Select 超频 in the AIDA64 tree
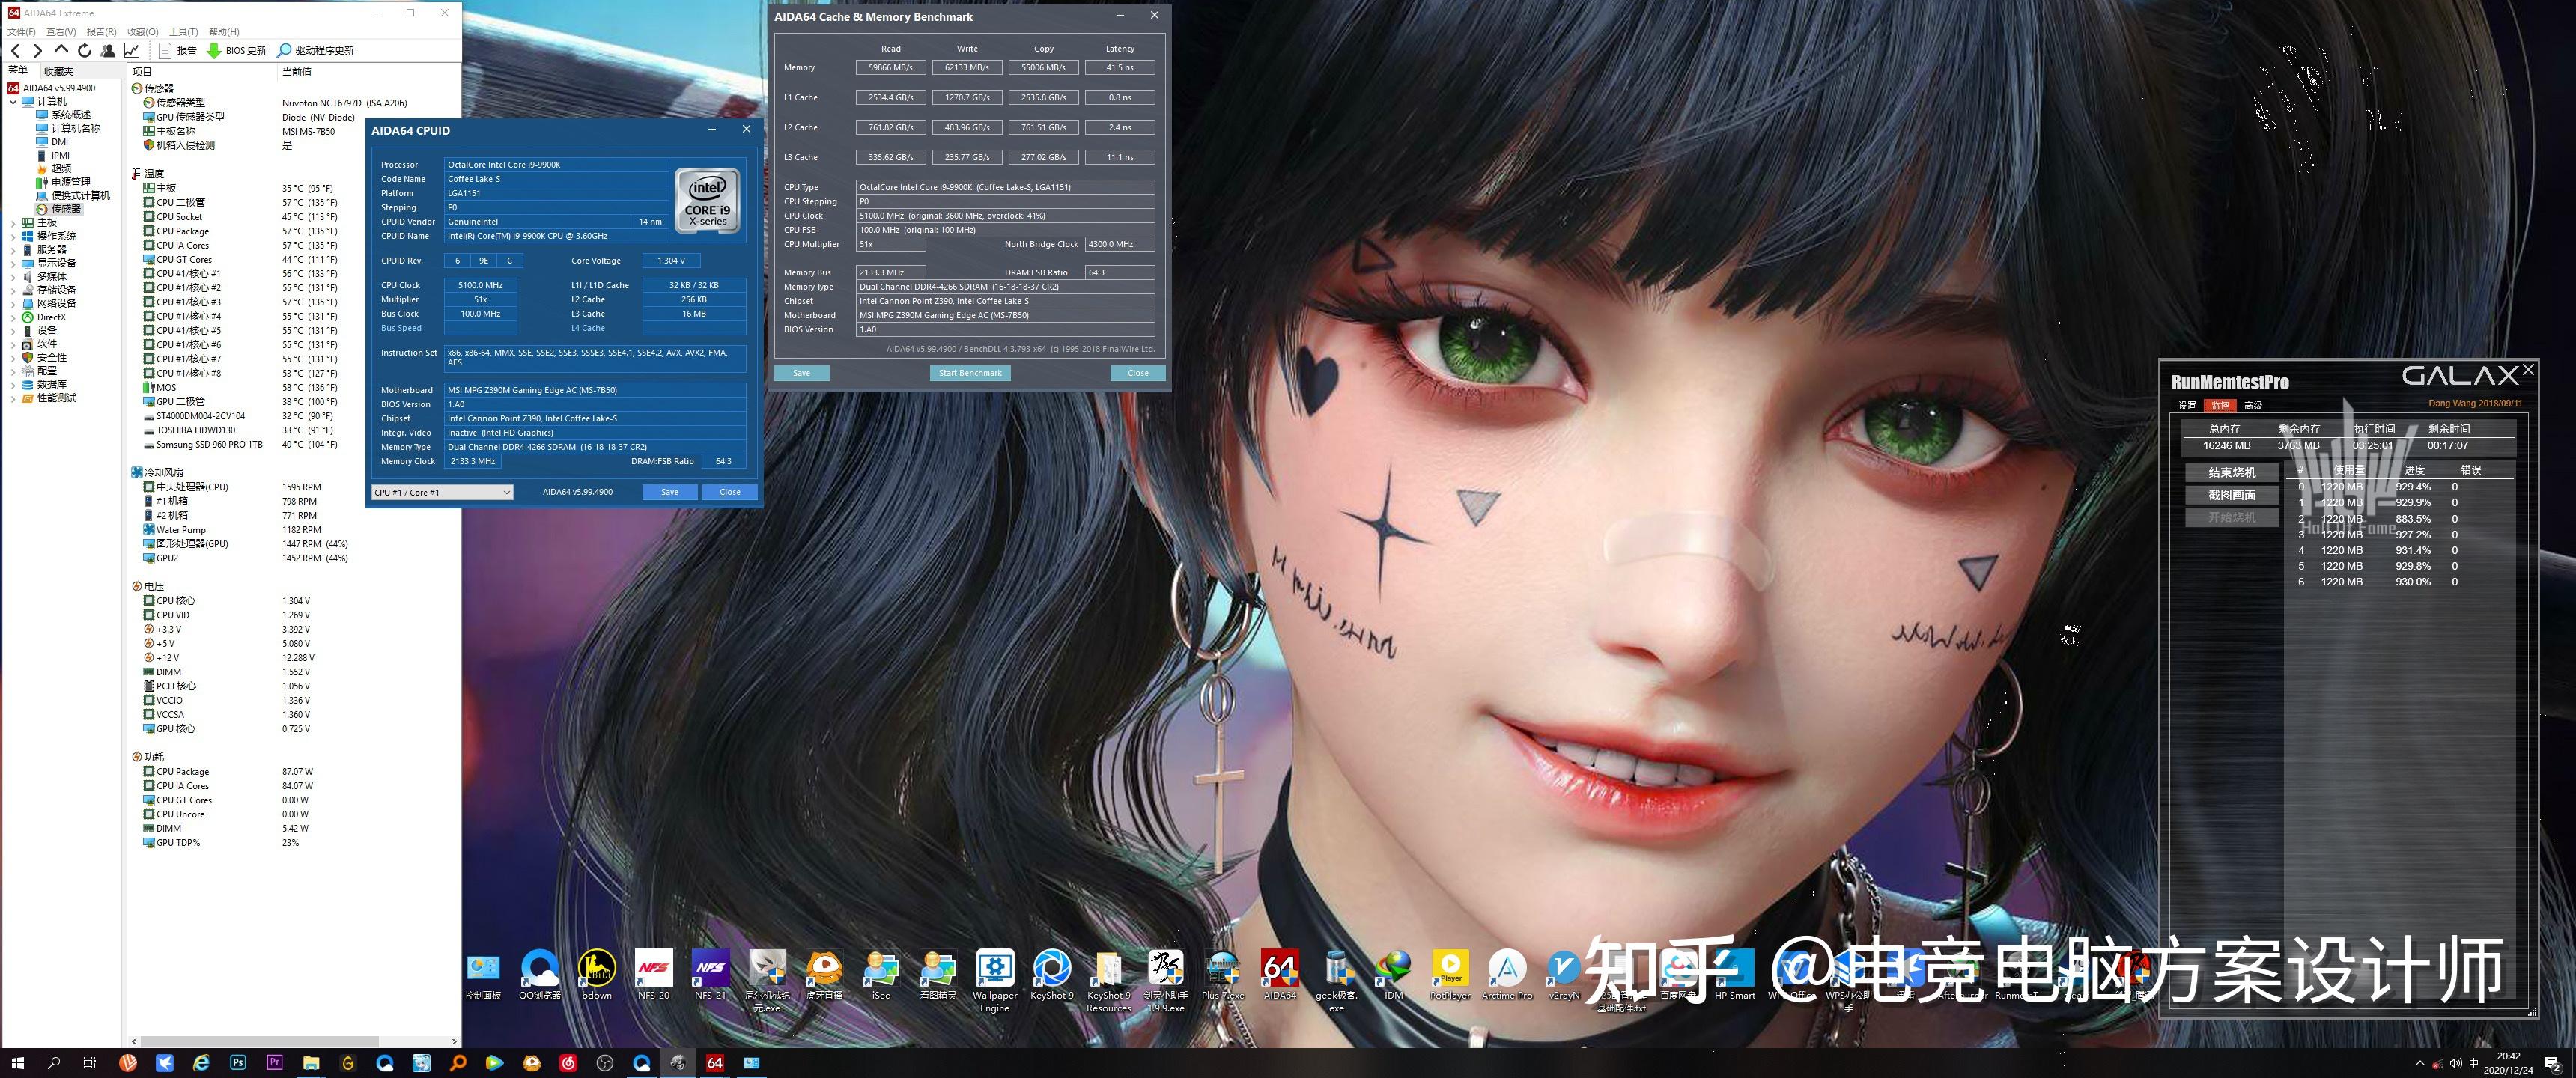The width and height of the screenshot is (2576, 1078). pos(61,169)
